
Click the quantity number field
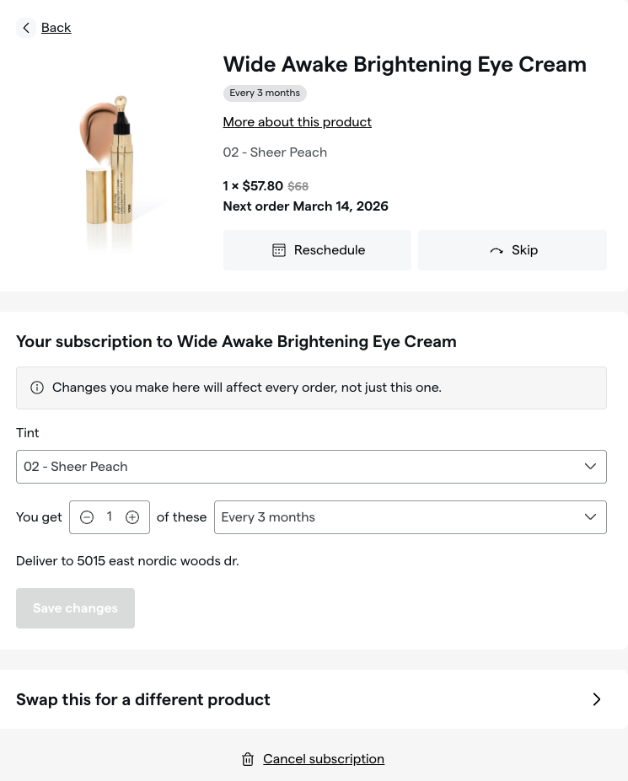pyautogui.click(x=110, y=517)
